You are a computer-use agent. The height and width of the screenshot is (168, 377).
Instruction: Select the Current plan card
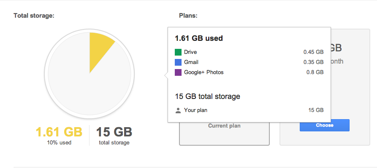coord(224,133)
